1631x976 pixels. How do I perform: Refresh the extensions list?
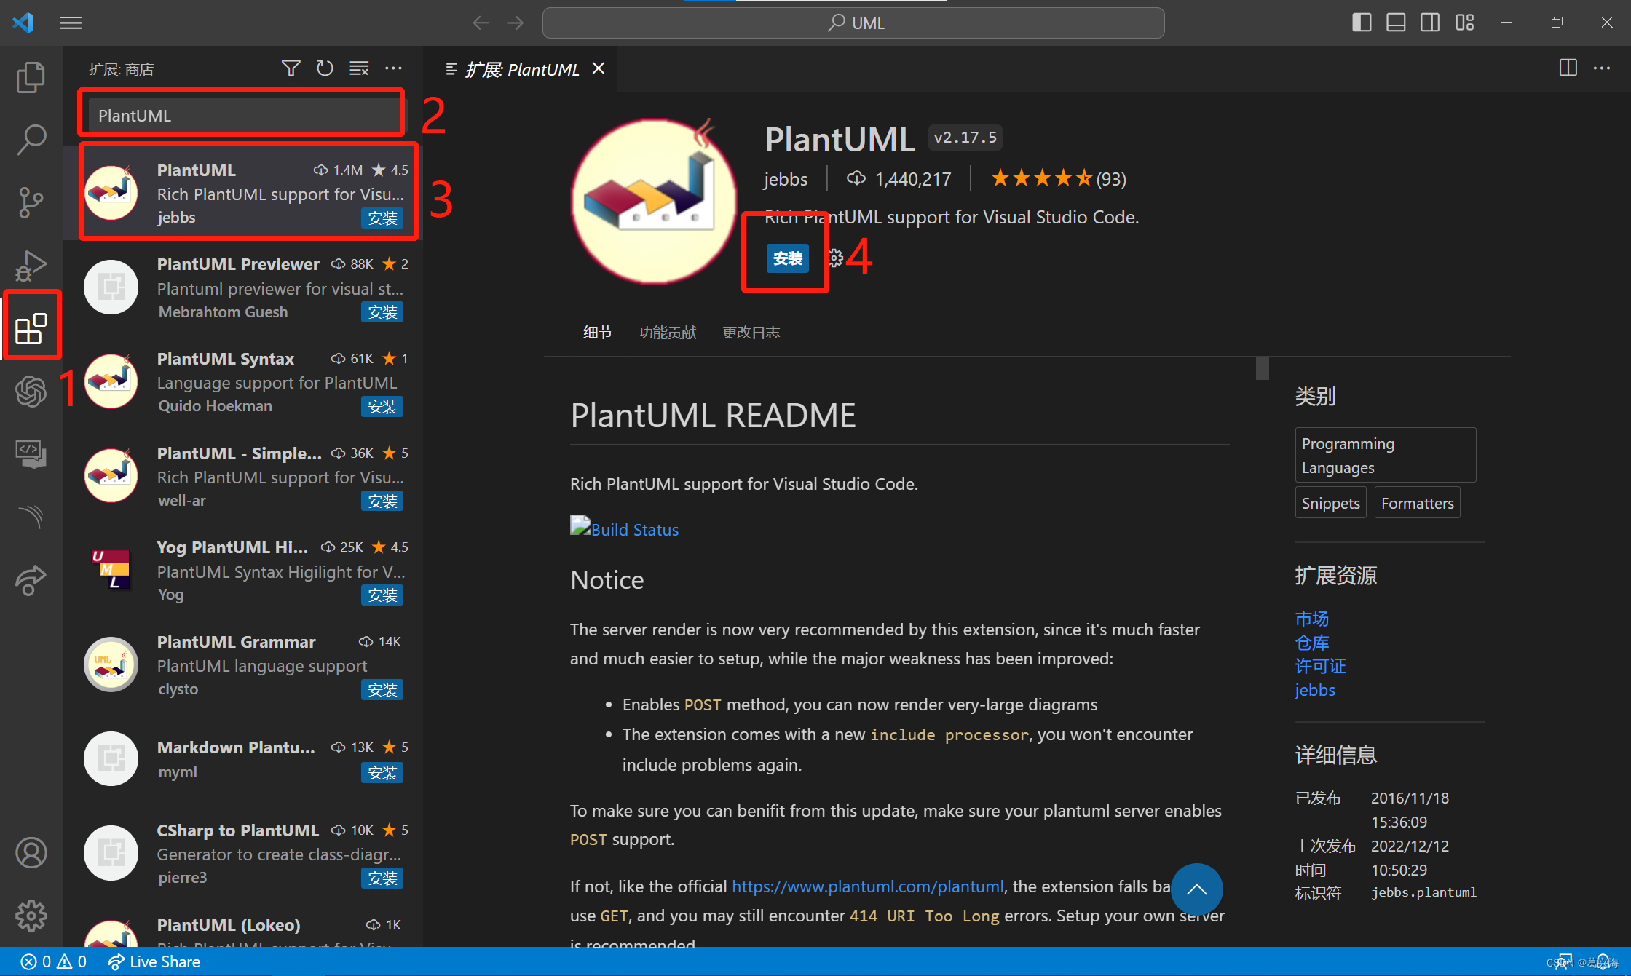[325, 68]
